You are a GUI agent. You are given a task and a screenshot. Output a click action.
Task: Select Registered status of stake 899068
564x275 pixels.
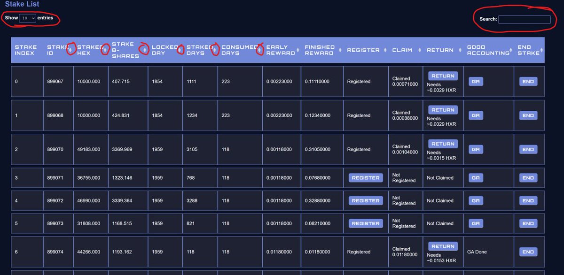359,115
